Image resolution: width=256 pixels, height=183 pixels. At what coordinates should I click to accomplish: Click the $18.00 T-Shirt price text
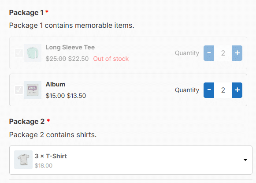pos(44,165)
